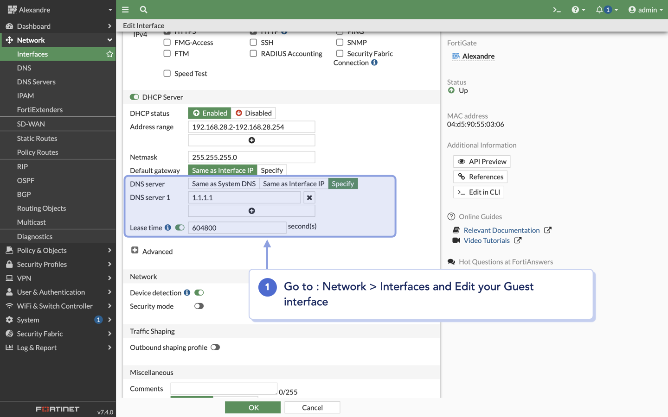Open the CLI console from the top bar
668x417 pixels.
click(x=556, y=9)
